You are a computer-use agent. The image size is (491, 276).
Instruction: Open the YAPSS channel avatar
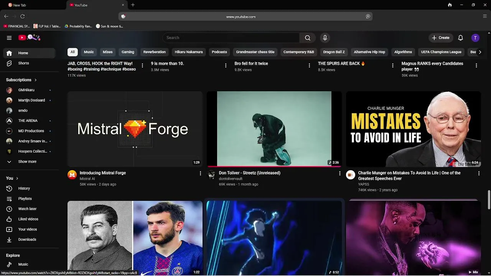pos(351,175)
